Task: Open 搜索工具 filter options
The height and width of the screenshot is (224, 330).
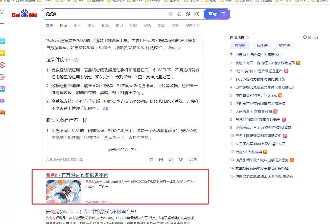Action: (192, 26)
